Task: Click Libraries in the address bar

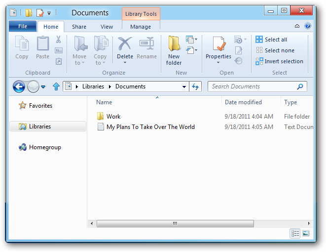Action: coord(93,86)
